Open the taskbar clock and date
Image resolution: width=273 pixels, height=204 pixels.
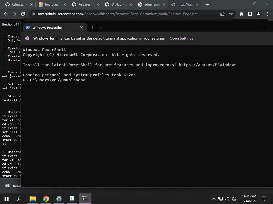click(249, 199)
